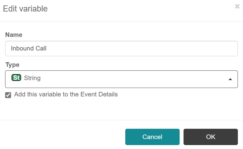Toggle the checked box beside Event Details text

8,95
